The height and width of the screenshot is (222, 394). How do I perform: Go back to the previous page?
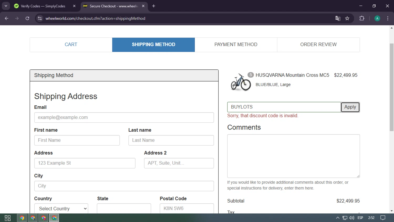click(x=7, y=18)
